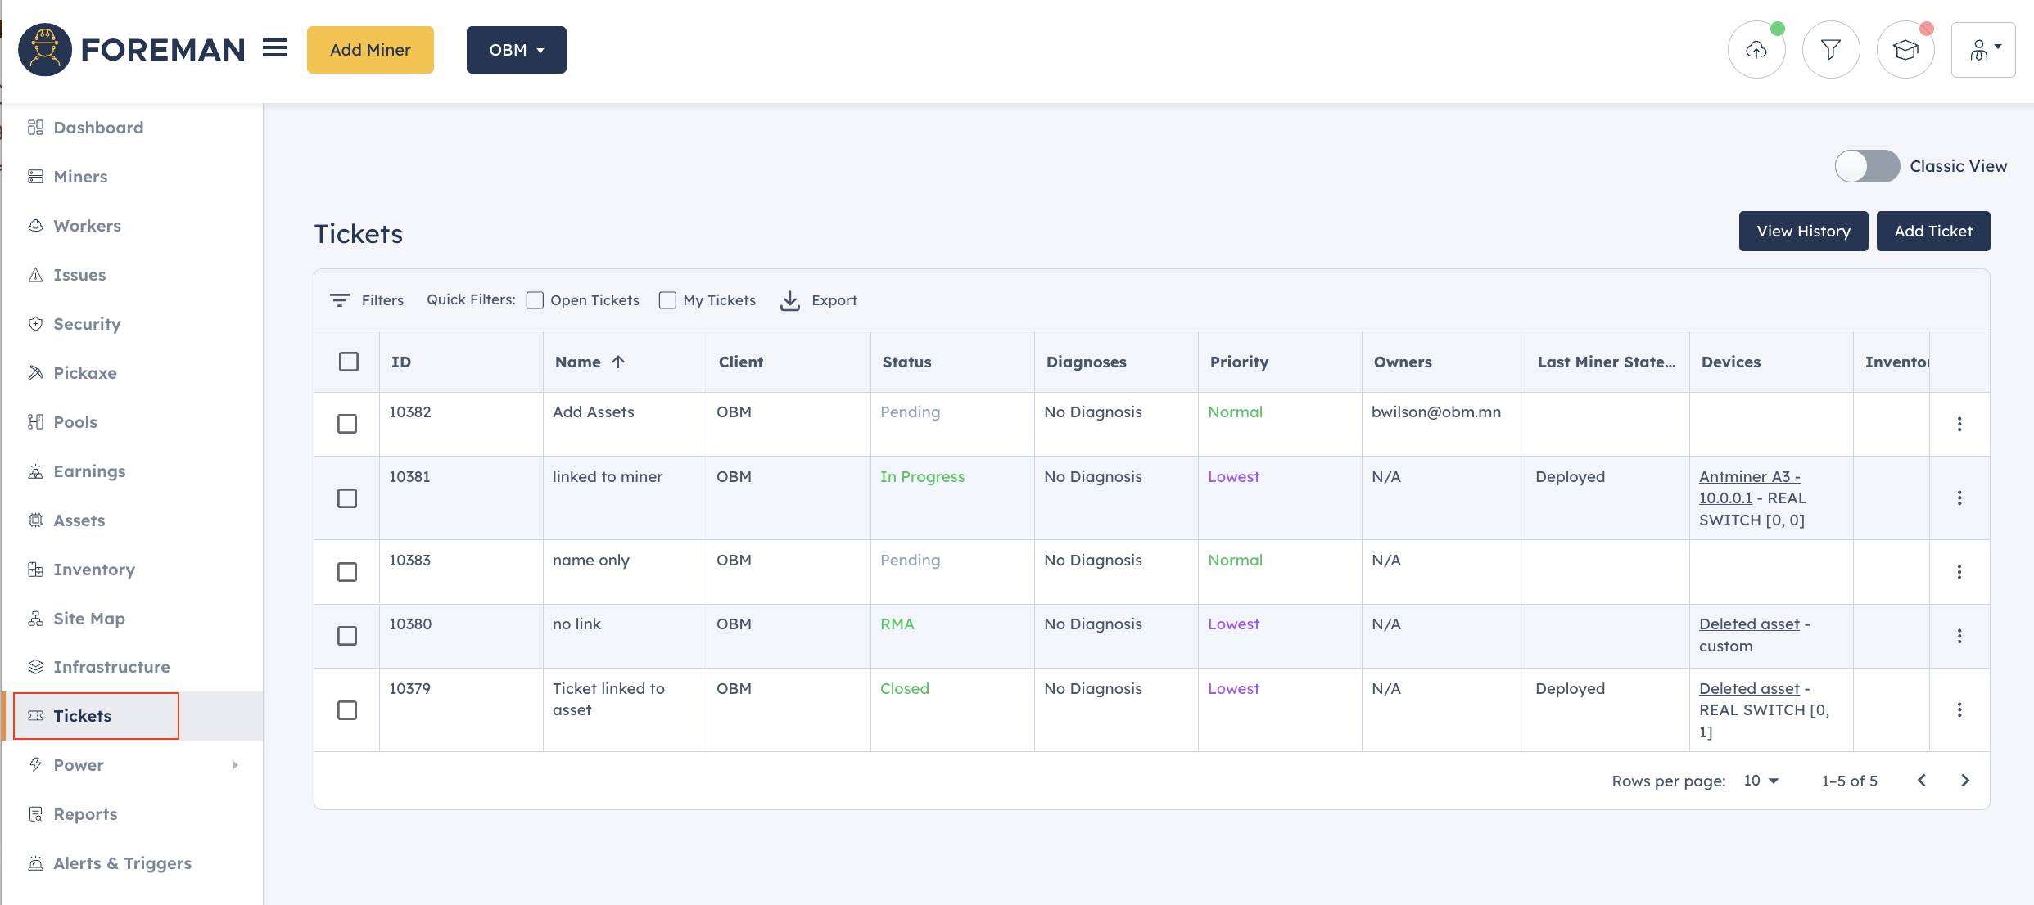The width and height of the screenshot is (2034, 905).
Task: Enable the Classic View toggle
Action: (1867, 166)
